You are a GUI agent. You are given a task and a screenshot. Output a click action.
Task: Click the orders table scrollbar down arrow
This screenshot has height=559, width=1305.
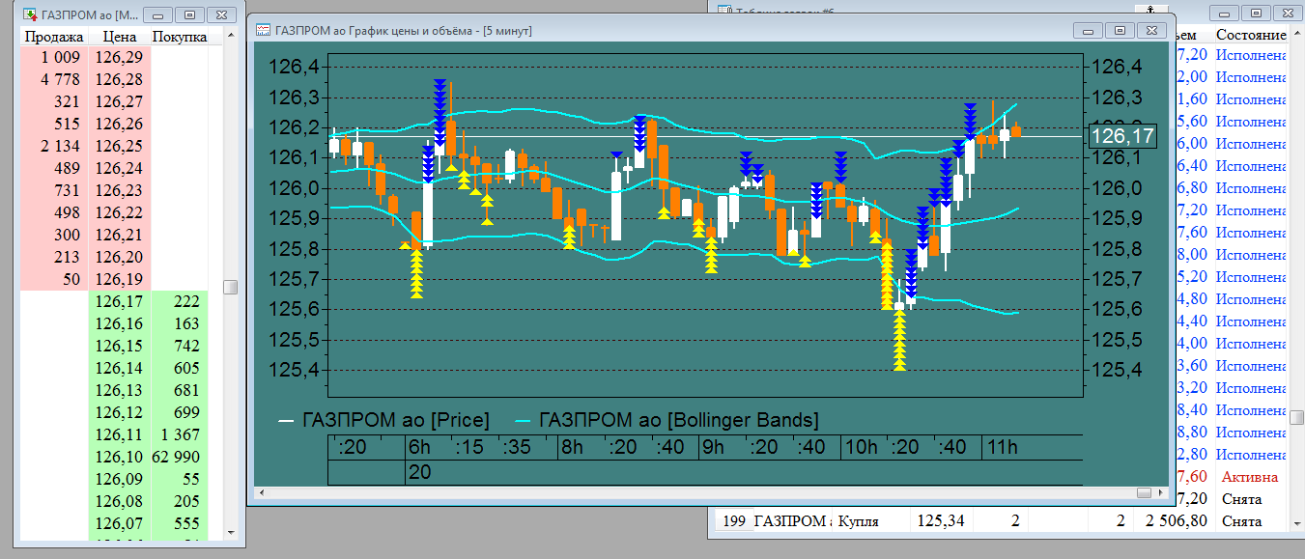pyautogui.click(x=1297, y=522)
